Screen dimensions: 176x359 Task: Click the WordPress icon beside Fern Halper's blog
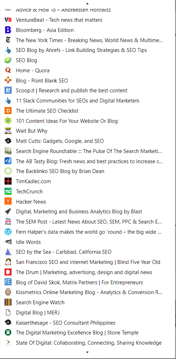pyautogui.click(x=8, y=232)
